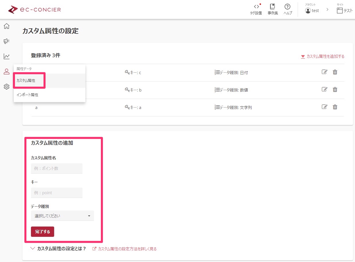This screenshot has width=355, height=262.
Task: Open 事例集 case studies book icon
Action: (273, 9)
